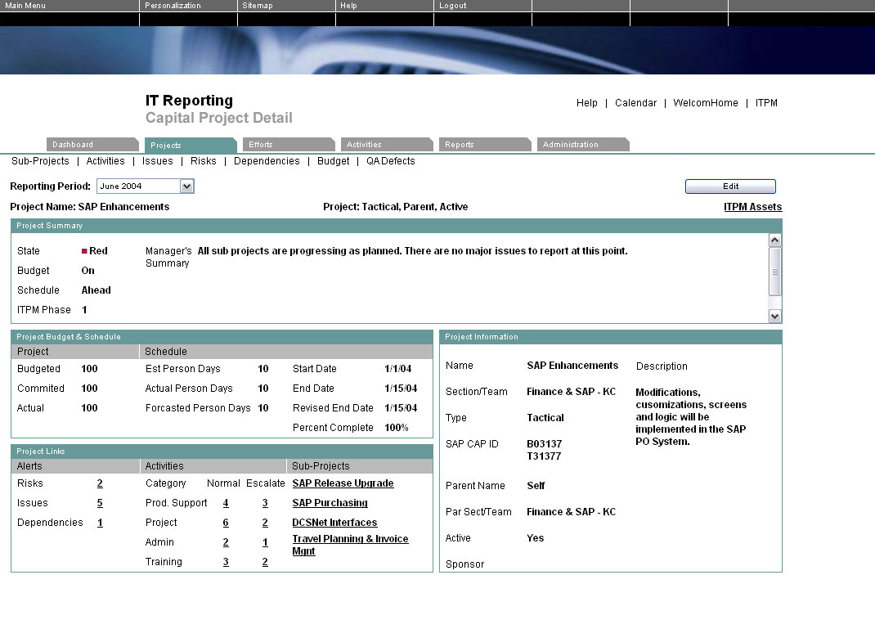Open the Activities tab
The image size is (875, 638).
coord(387,145)
